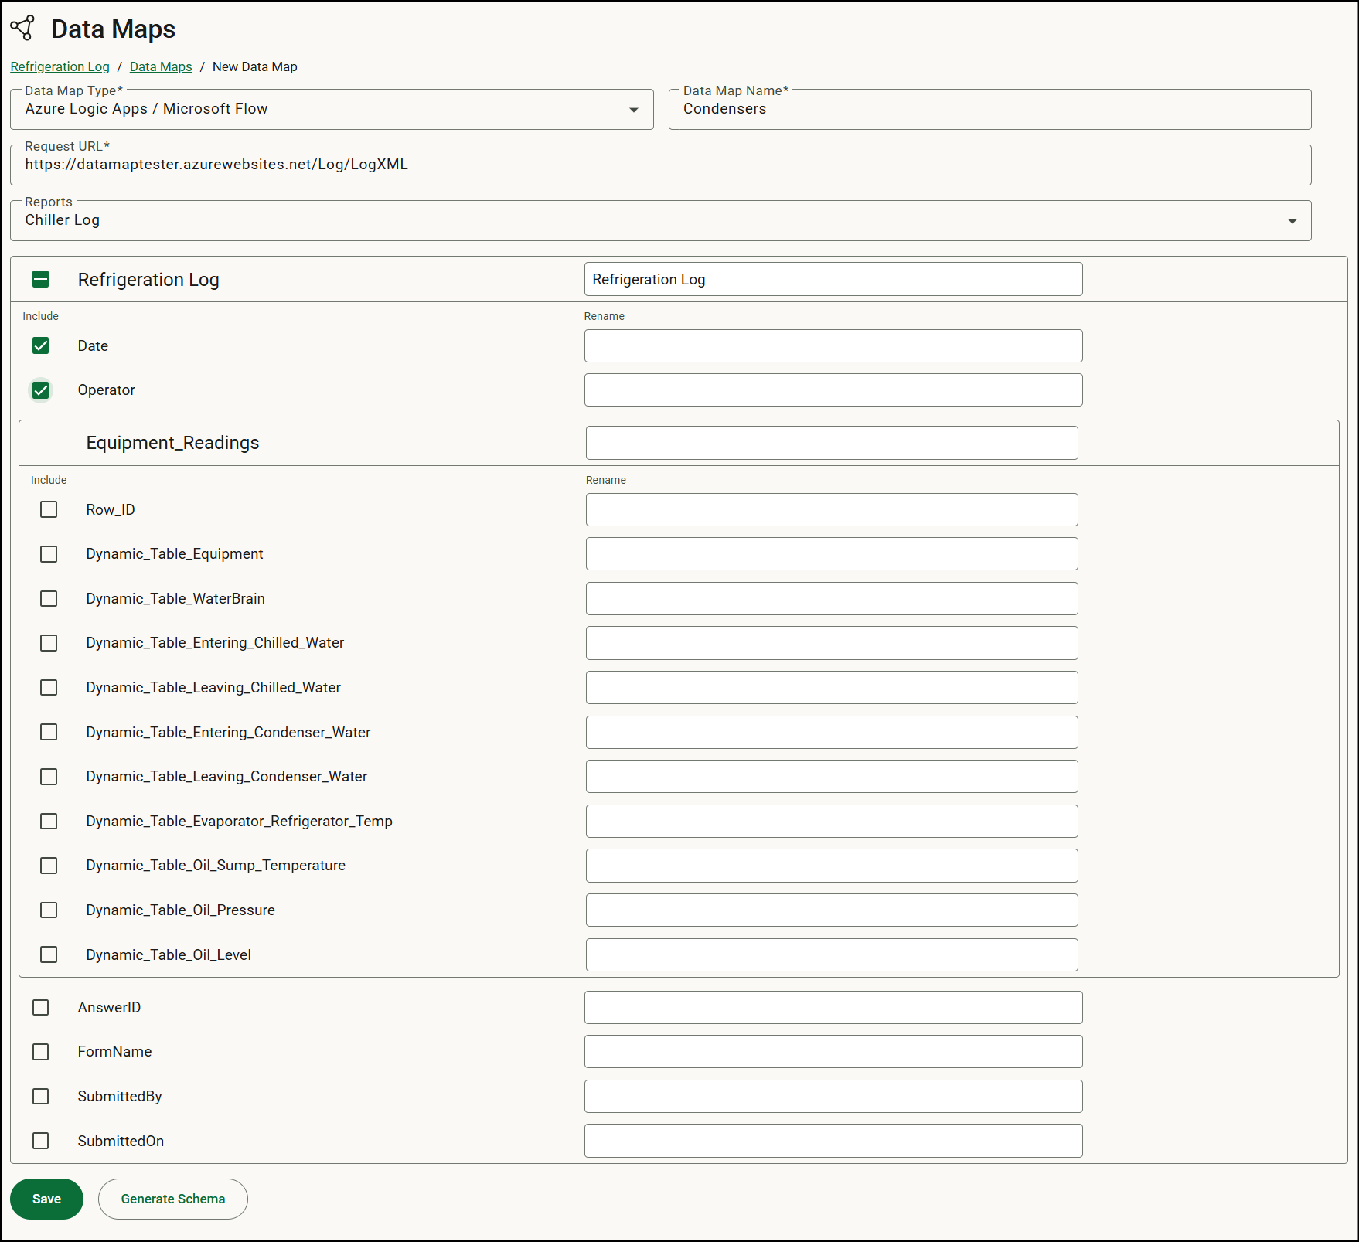
Task: Open the Data Map Type dropdown
Action: point(634,109)
